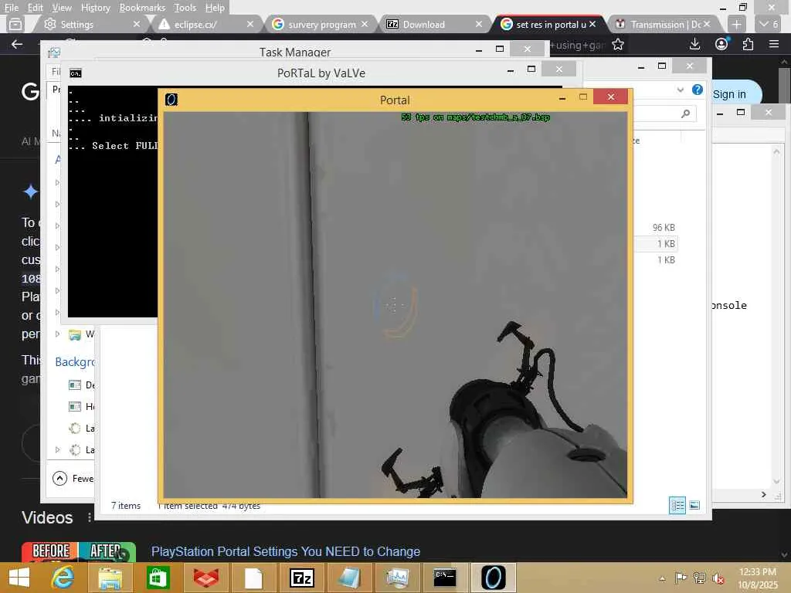
Task: Switch to Task Manager via taskbar icon
Action: pyautogui.click(x=398, y=578)
